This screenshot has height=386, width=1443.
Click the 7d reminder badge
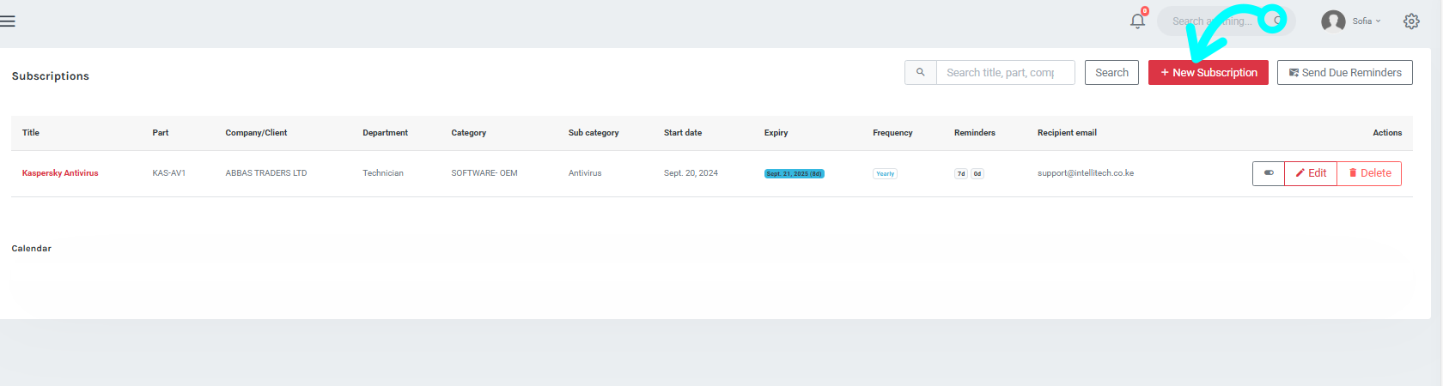pos(960,174)
